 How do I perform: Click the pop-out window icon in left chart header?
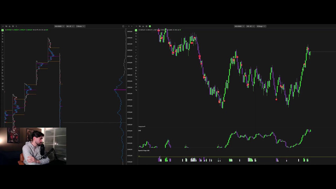pyautogui.click(x=123, y=26)
